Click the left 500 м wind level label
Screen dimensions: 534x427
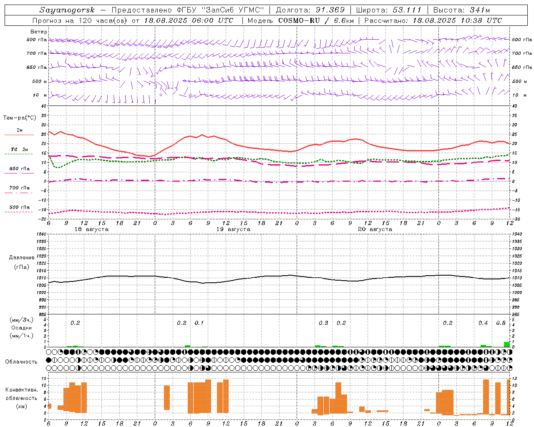[40, 81]
